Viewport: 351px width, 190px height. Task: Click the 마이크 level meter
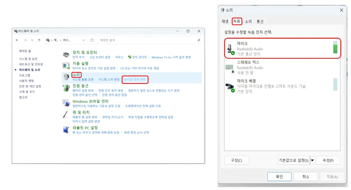click(335, 47)
